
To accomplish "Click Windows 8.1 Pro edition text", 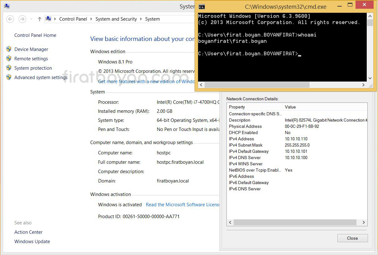I will [x=115, y=62].
